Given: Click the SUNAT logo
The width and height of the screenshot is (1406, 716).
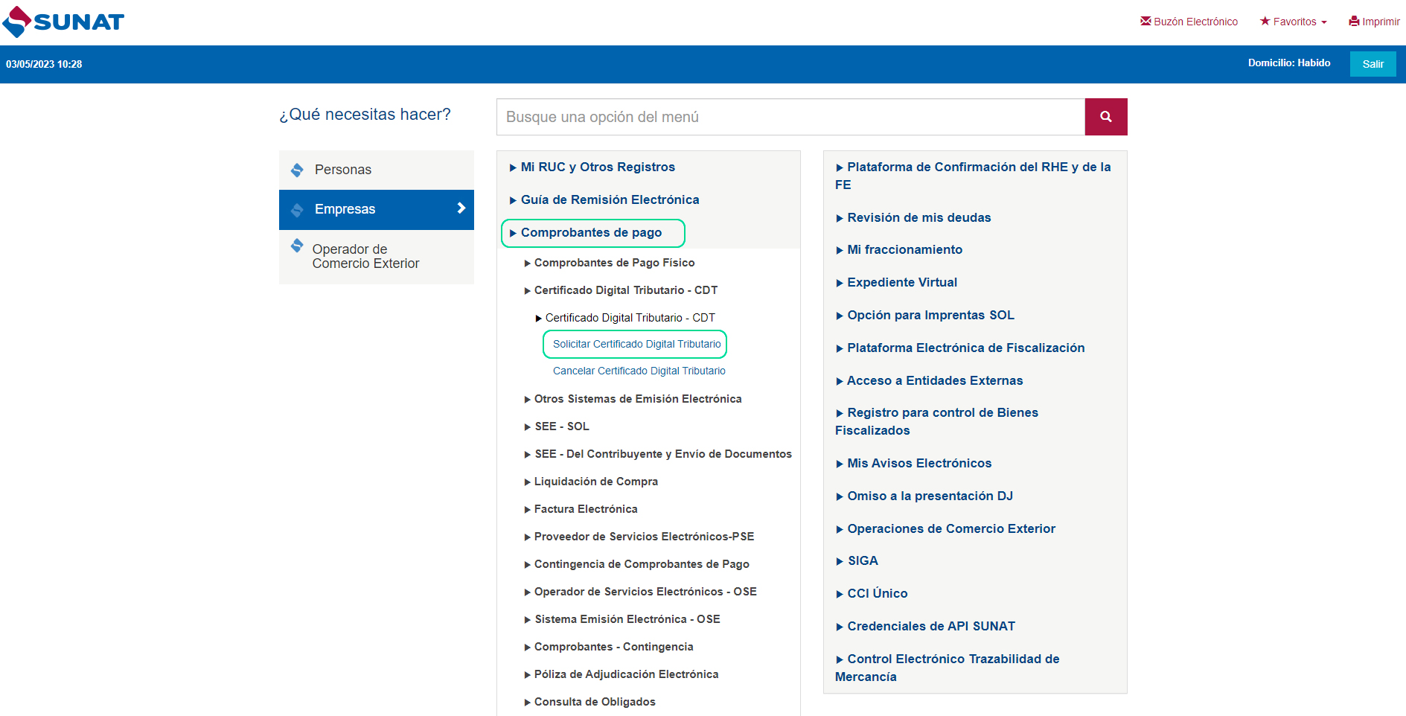Looking at the screenshot, I should [63, 22].
